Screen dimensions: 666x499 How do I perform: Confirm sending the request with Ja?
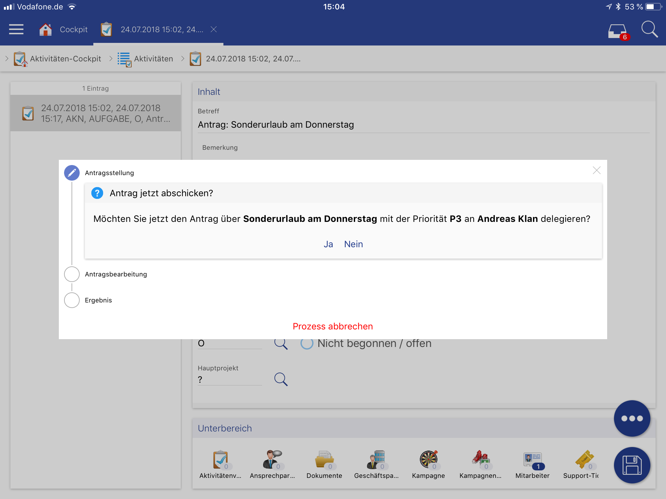point(328,244)
